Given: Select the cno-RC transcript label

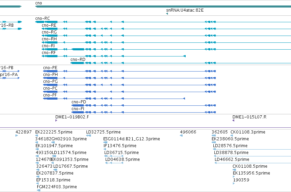Looking at the screenshot, I should click(x=42, y=18).
